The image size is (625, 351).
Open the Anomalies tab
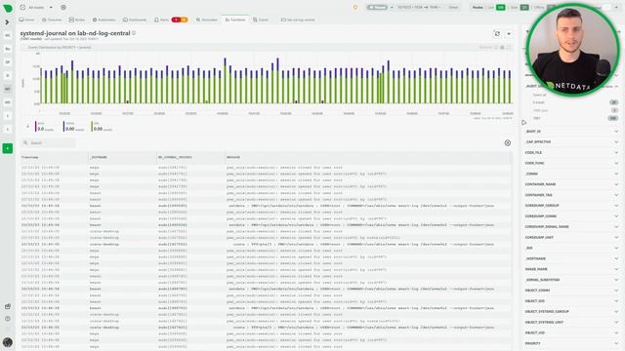(x=206, y=19)
